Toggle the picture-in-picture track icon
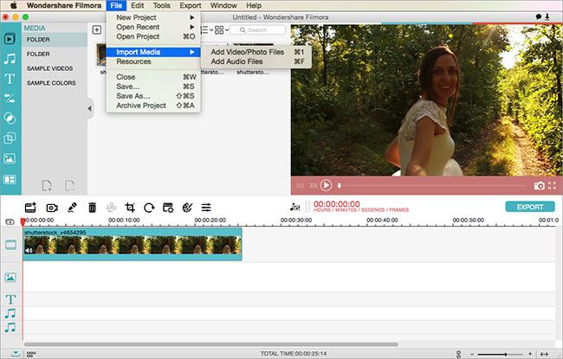 tap(10, 277)
